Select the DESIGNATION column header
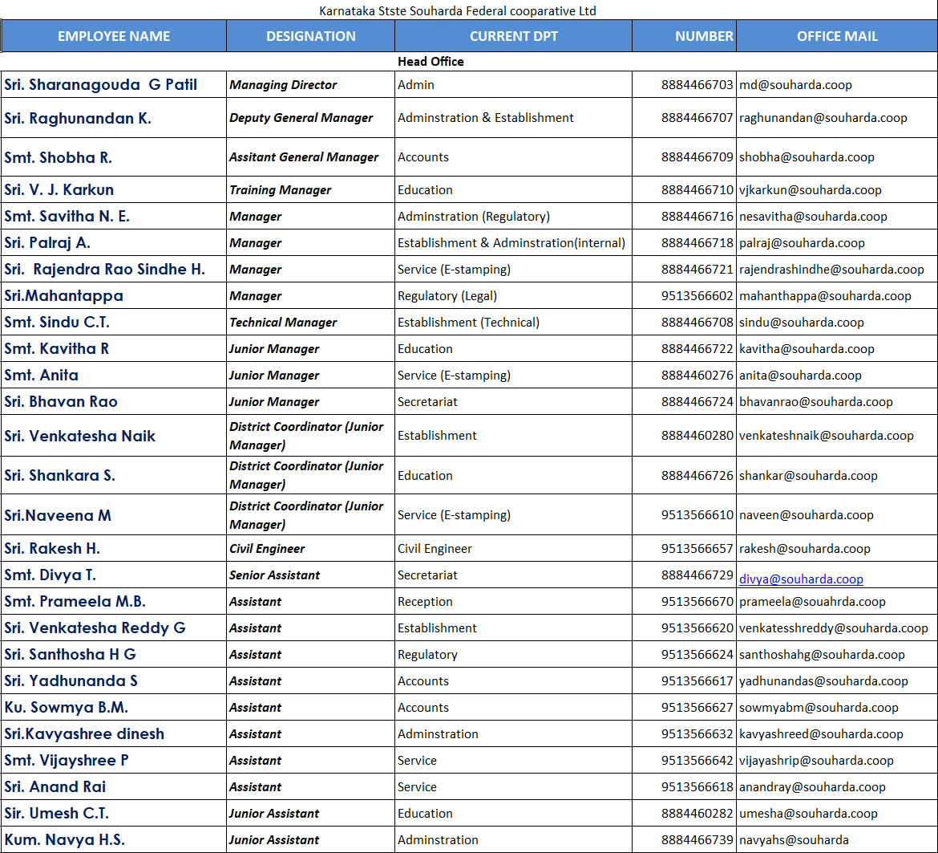The width and height of the screenshot is (938, 853). pyautogui.click(x=310, y=36)
